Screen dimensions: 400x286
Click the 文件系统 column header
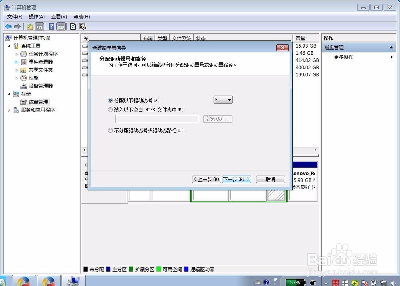pos(181,38)
